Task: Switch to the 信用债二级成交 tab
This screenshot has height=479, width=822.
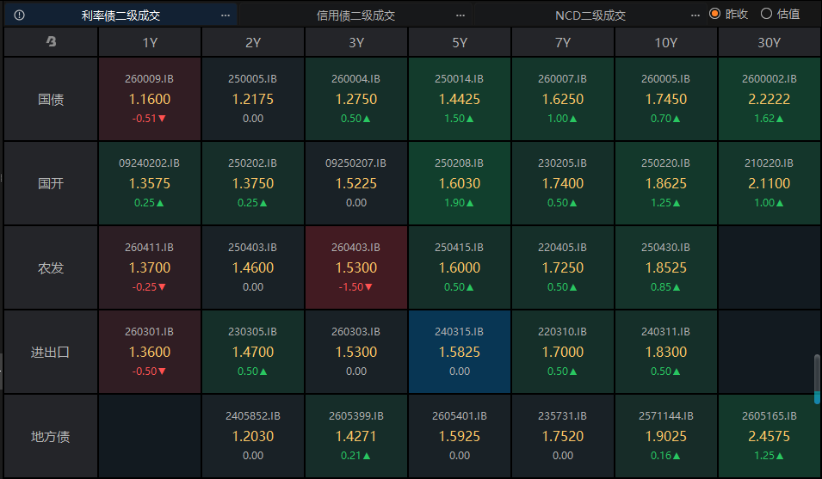Action: (355, 15)
